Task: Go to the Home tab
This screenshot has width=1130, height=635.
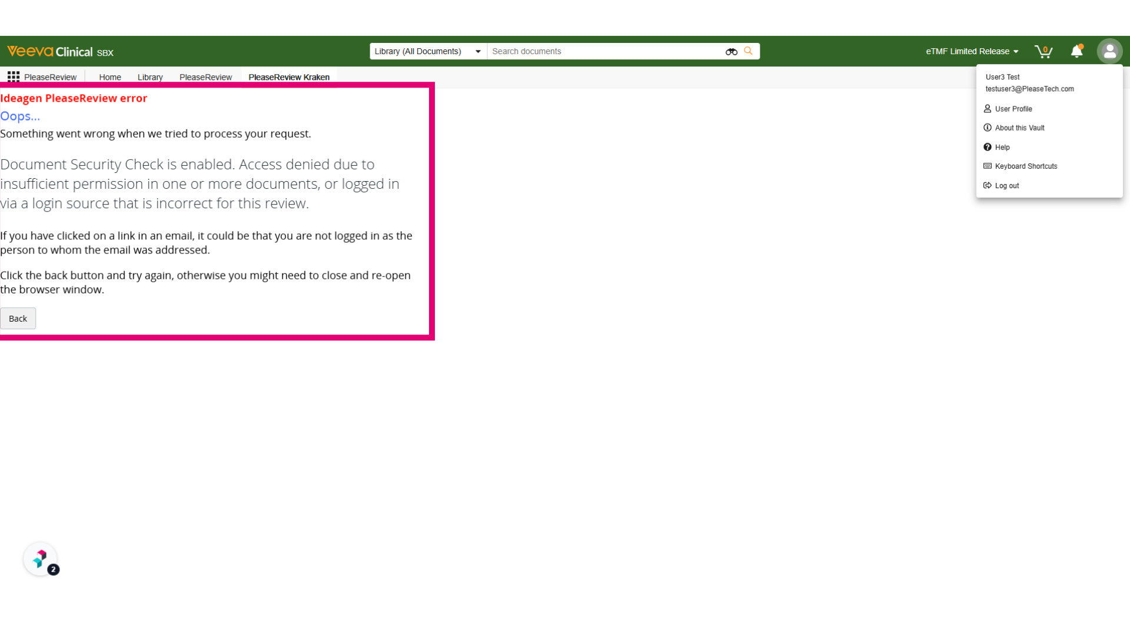Action: tap(110, 77)
